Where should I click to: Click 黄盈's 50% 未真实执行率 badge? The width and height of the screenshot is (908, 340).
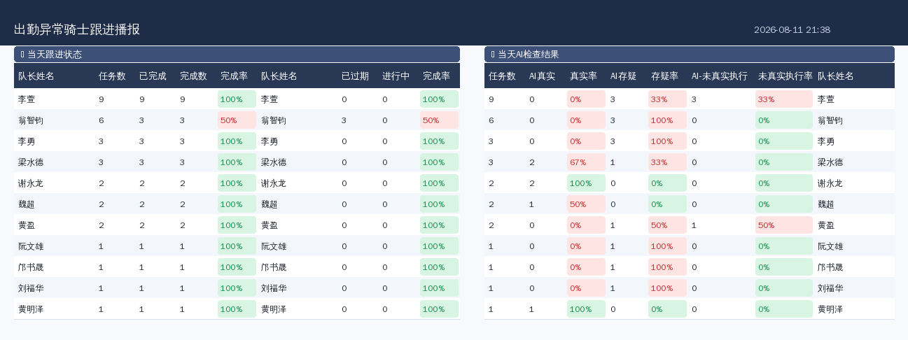pos(784,225)
